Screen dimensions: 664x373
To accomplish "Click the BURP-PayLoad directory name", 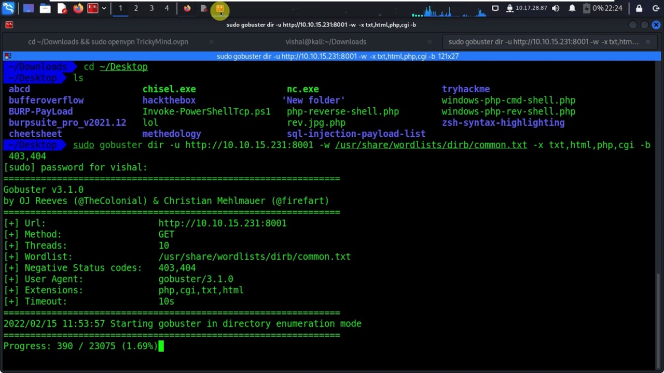I will (x=40, y=111).
